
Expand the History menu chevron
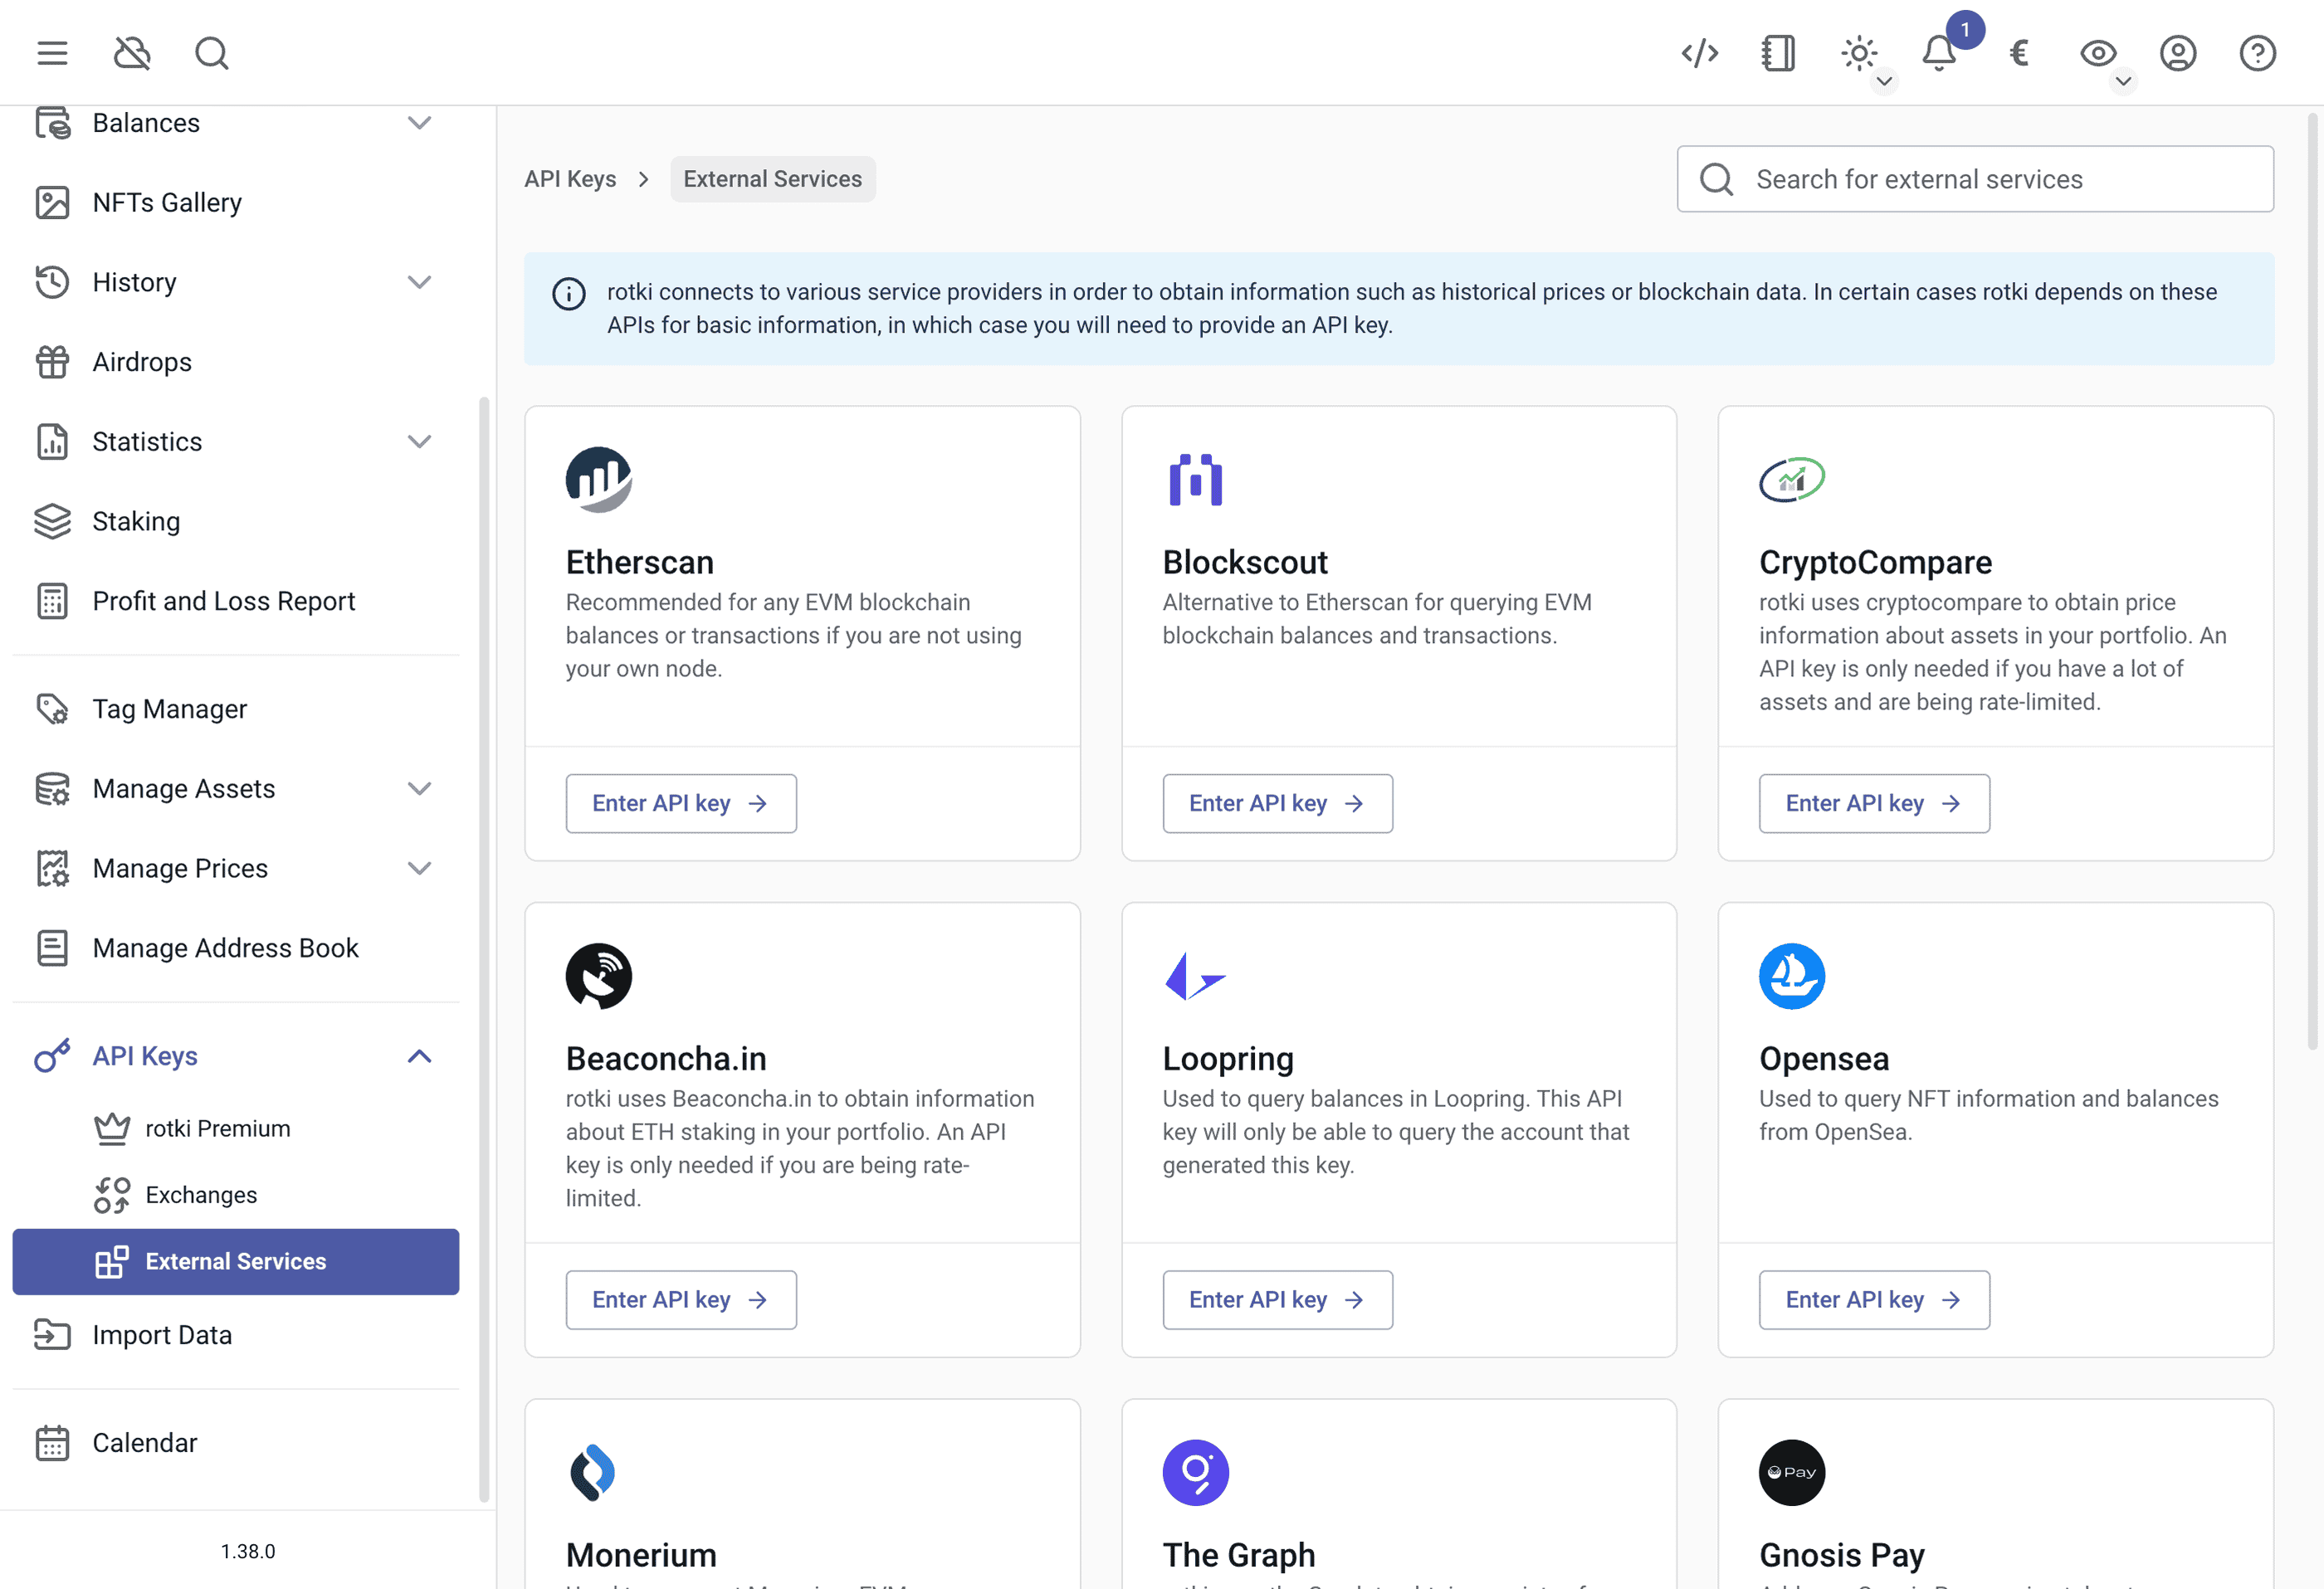[420, 282]
